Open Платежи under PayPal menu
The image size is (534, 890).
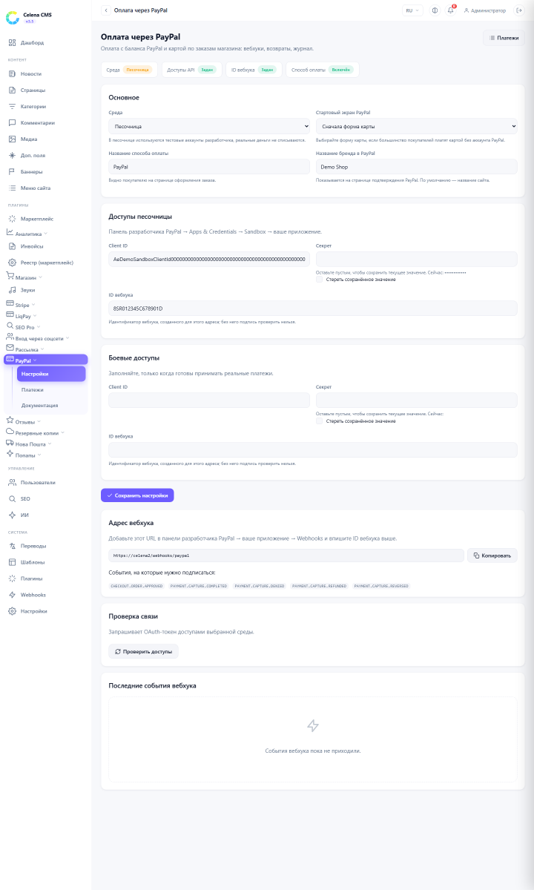tap(51, 389)
